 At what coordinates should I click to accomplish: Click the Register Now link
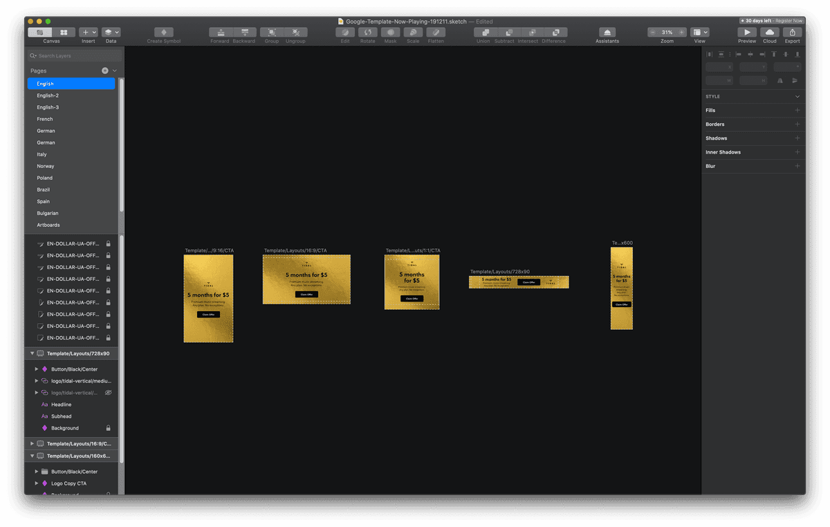point(788,21)
